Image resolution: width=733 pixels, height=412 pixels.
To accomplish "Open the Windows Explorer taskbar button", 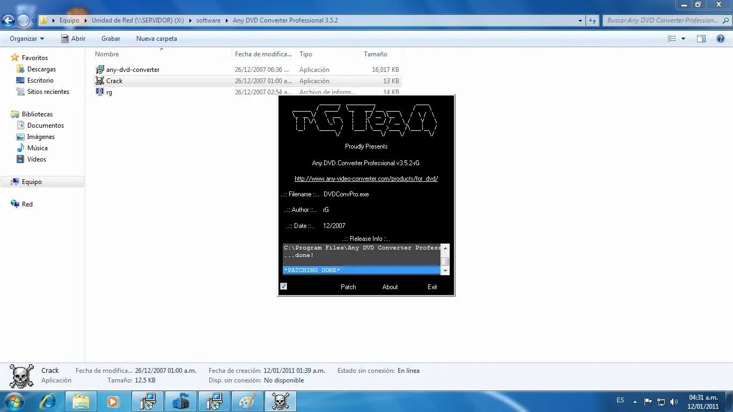I will (x=81, y=401).
